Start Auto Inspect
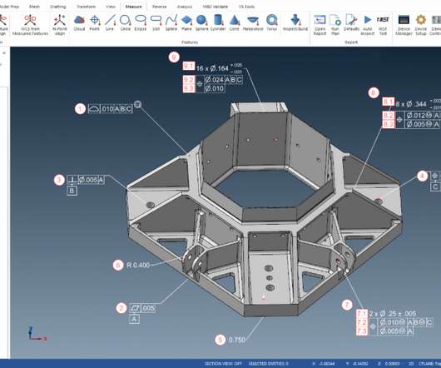The height and width of the screenshot is (368, 441). coord(367,25)
